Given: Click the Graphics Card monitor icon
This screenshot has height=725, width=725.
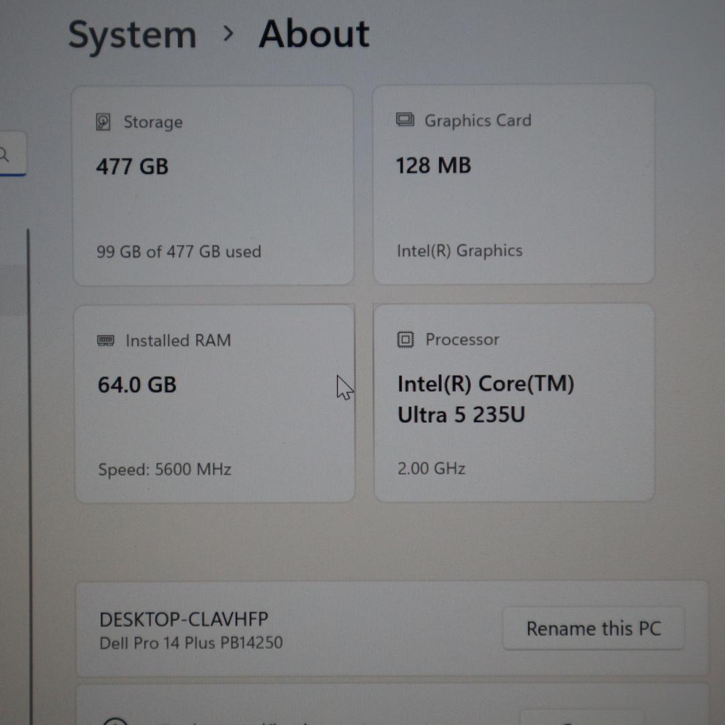Looking at the screenshot, I should point(405,120).
